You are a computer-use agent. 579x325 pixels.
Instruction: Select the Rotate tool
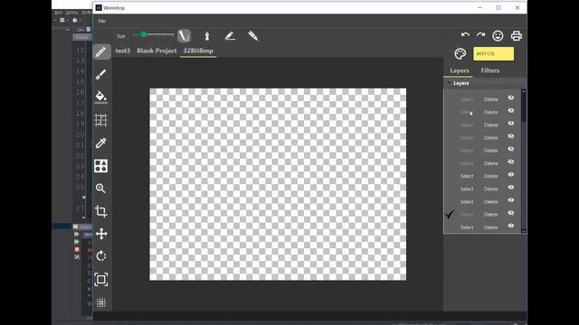point(101,256)
